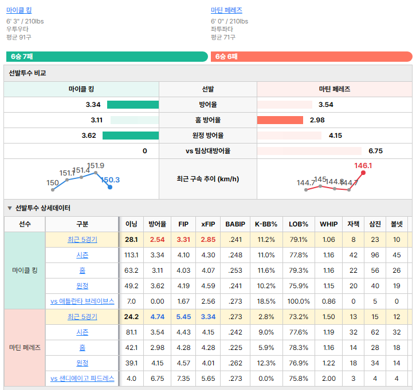
Task: Click the red 2.85 xFIP value
Action: 208,240
